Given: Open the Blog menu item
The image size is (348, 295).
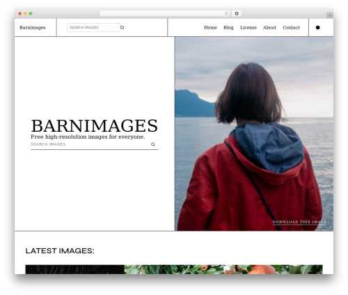Looking at the screenshot, I should (228, 27).
